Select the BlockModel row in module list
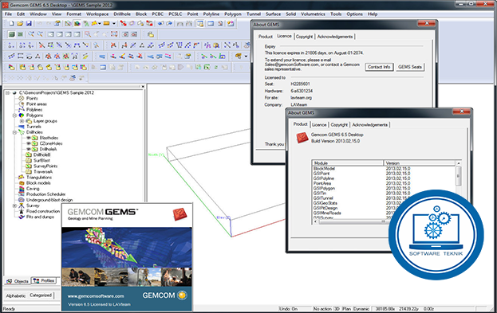Image resolution: width=497 pixels, height=313 pixels. pyautogui.click(x=324, y=169)
